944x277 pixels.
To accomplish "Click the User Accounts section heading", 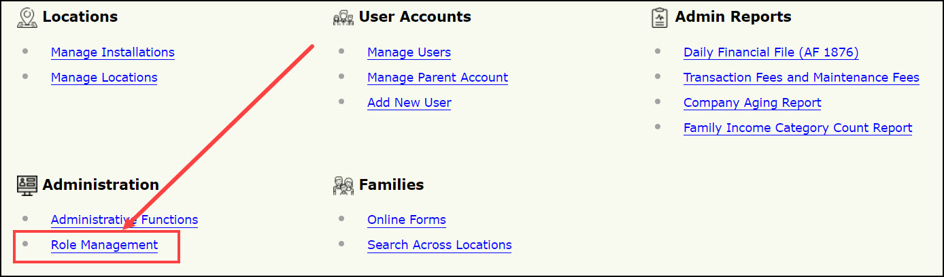I will 415,17.
